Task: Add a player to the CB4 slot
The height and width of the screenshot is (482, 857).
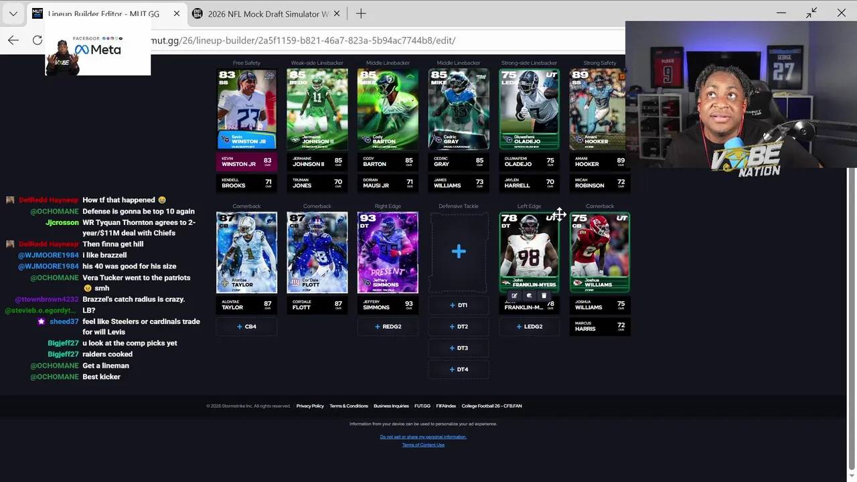Action: 246,327
